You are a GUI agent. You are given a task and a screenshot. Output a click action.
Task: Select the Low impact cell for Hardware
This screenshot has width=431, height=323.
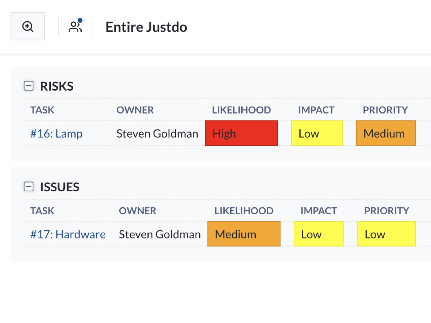point(319,234)
